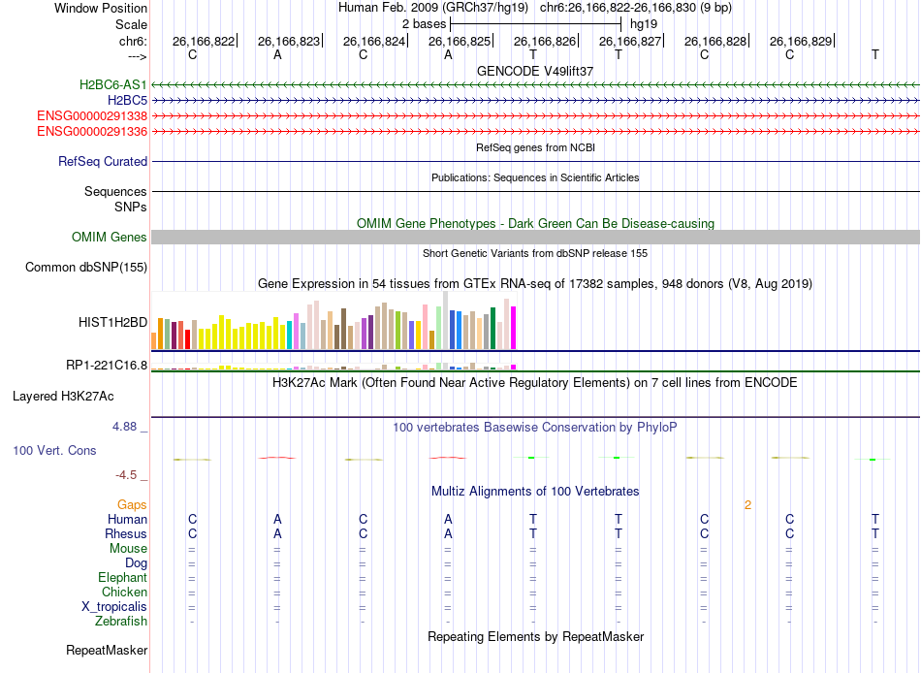The image size is (921, 673).
Task: Click the X_tropicalis row label
Action: tap(114, 607)
